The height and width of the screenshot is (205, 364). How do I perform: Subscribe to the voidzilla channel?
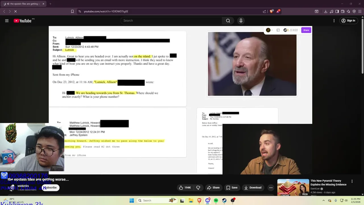pos(51,188)
